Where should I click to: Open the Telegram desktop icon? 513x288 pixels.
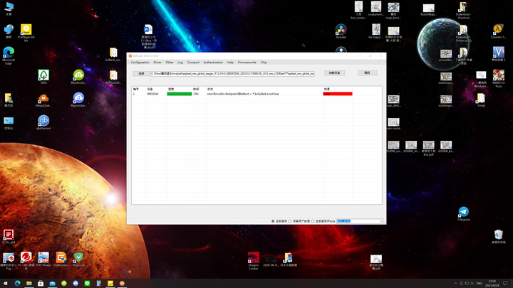(x=464, y=213)
